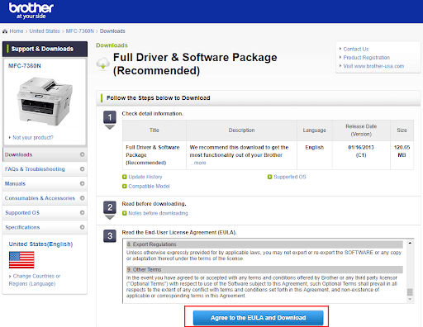
Task: Click the green Supported OS icon
Action: click(x=269, y=177)
